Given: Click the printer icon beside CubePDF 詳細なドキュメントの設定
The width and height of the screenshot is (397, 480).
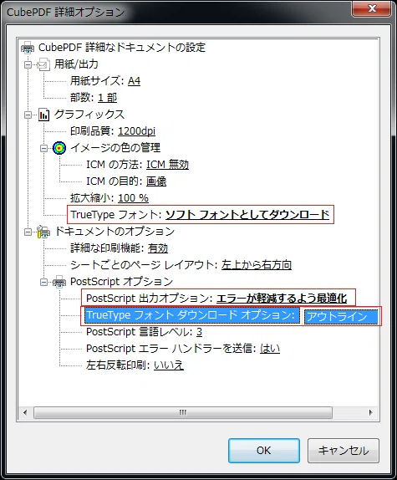Looking at the screenshot, I should [x=28, y=48].
